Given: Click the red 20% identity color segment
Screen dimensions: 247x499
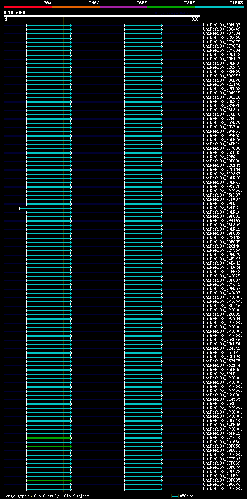Looking at the screenshot, I should pyautogui.click(x=28, y=7).
